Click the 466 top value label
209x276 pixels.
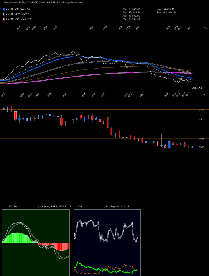click(x=55, y=28)
